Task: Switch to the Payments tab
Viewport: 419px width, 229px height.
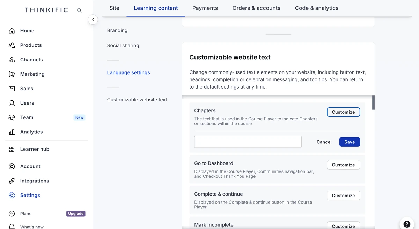Action: 205,8
